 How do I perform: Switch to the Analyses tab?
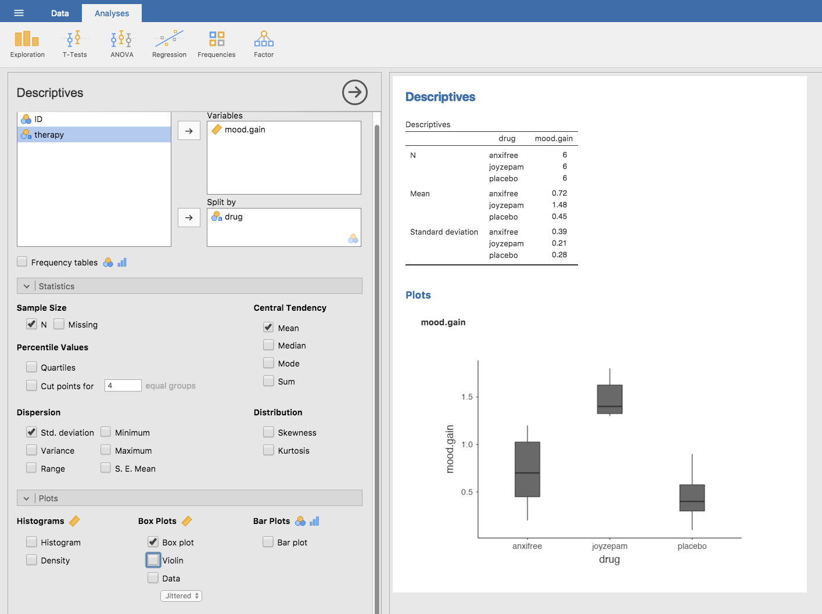pyautogui.click(x=112, y=13)
